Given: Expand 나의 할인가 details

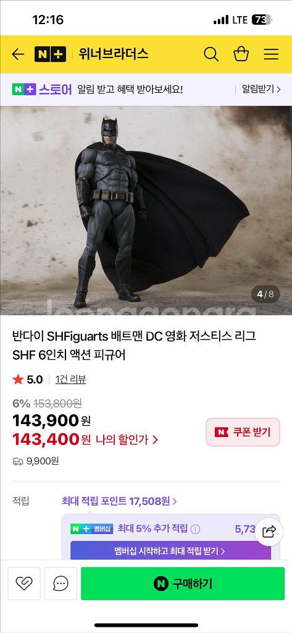Looking at the screenshot, I should click(127, 440).
